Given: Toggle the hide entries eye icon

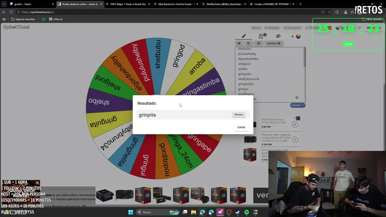Looking at the screenshot, I should [x=278, y=36].
